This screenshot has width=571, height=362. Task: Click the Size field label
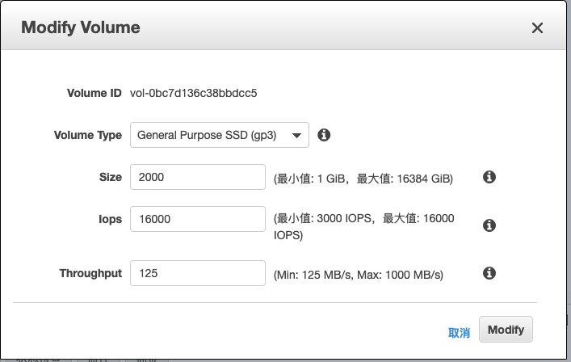[x=110, y=177]
